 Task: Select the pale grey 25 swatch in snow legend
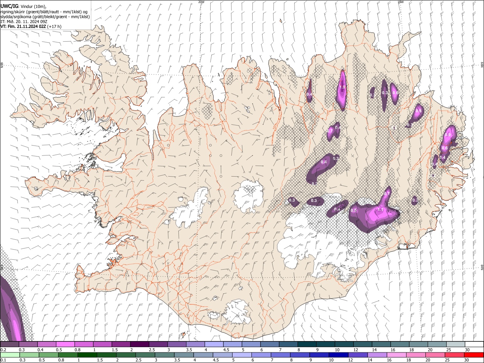[x=456, y=344]
